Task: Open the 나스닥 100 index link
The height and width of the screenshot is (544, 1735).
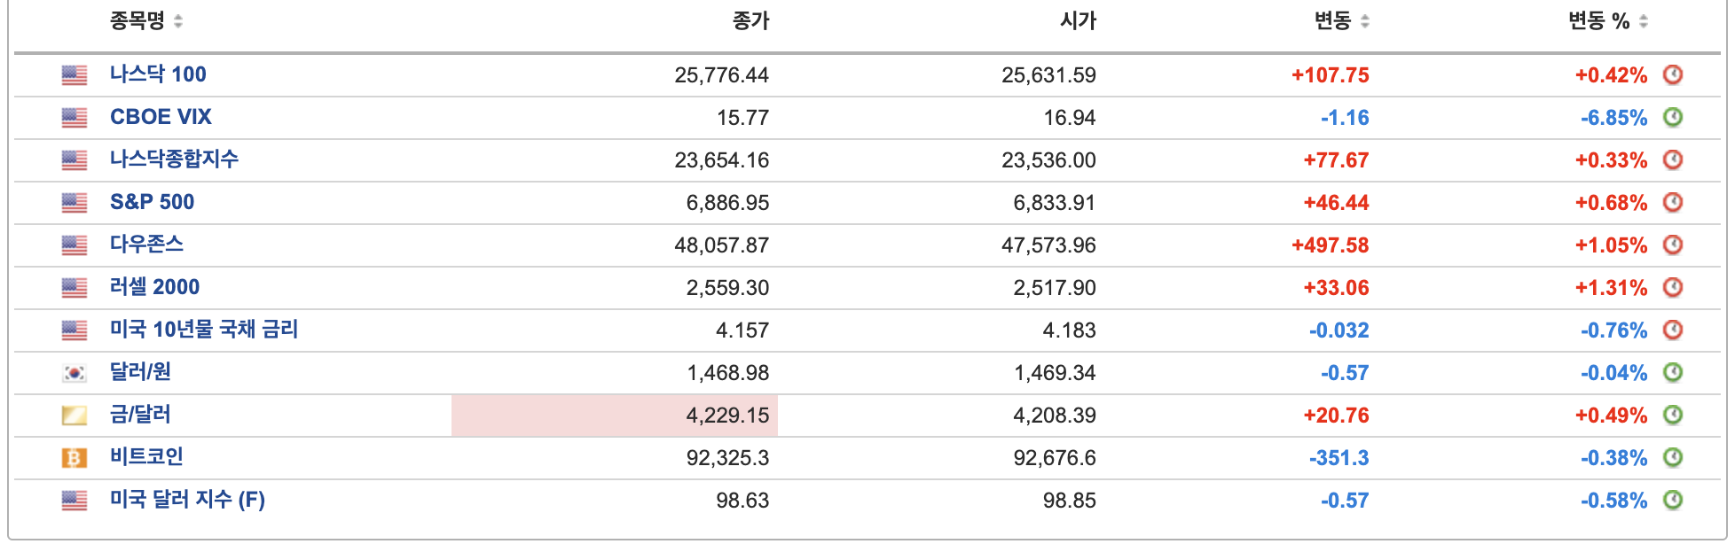Action: click(158, 74)
